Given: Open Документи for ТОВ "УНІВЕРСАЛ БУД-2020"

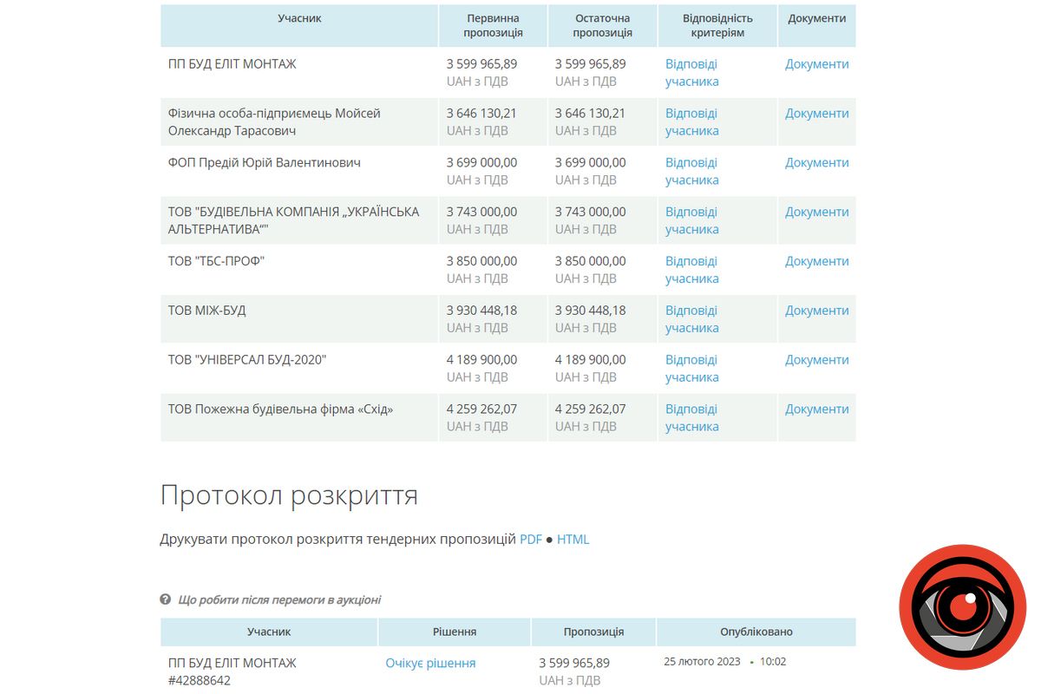Looking at the screenshot, I should [816, 360].
